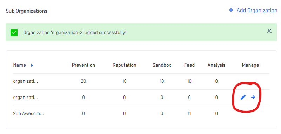
Task: Click the Prevention column header
Action: pos(83,65)
